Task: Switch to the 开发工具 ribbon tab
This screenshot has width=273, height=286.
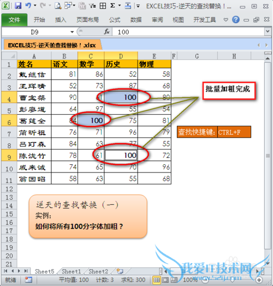Action: click(x=205, y=20)
